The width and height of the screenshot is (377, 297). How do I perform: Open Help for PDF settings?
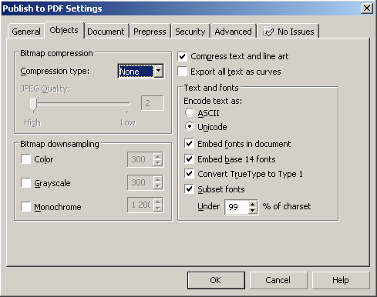[x=341, y=280]
